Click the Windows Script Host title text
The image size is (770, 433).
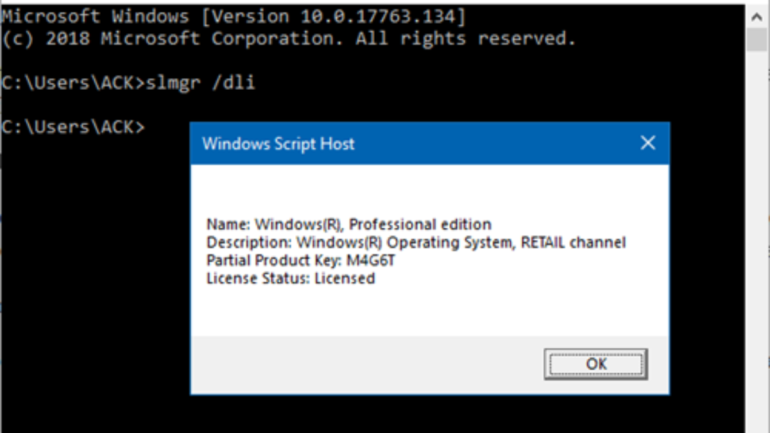[278, 144]
